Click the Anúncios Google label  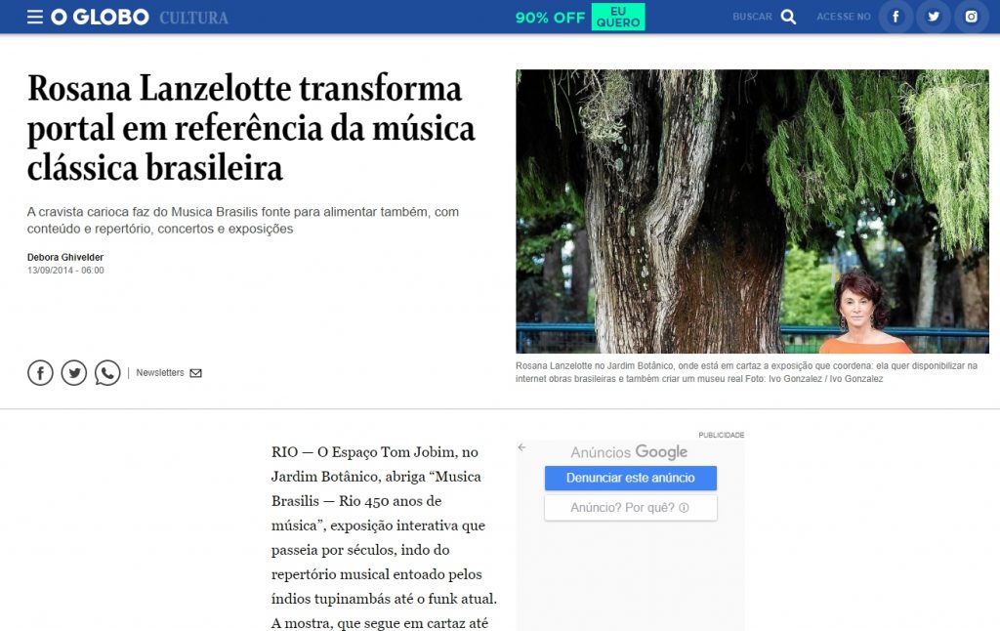pyautogui.click(x=629, y=451)
